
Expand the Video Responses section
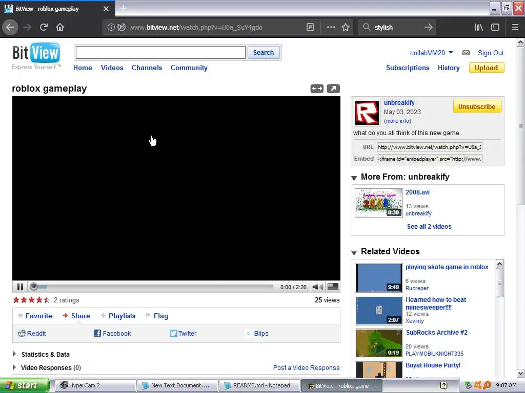tap(14, 367)
